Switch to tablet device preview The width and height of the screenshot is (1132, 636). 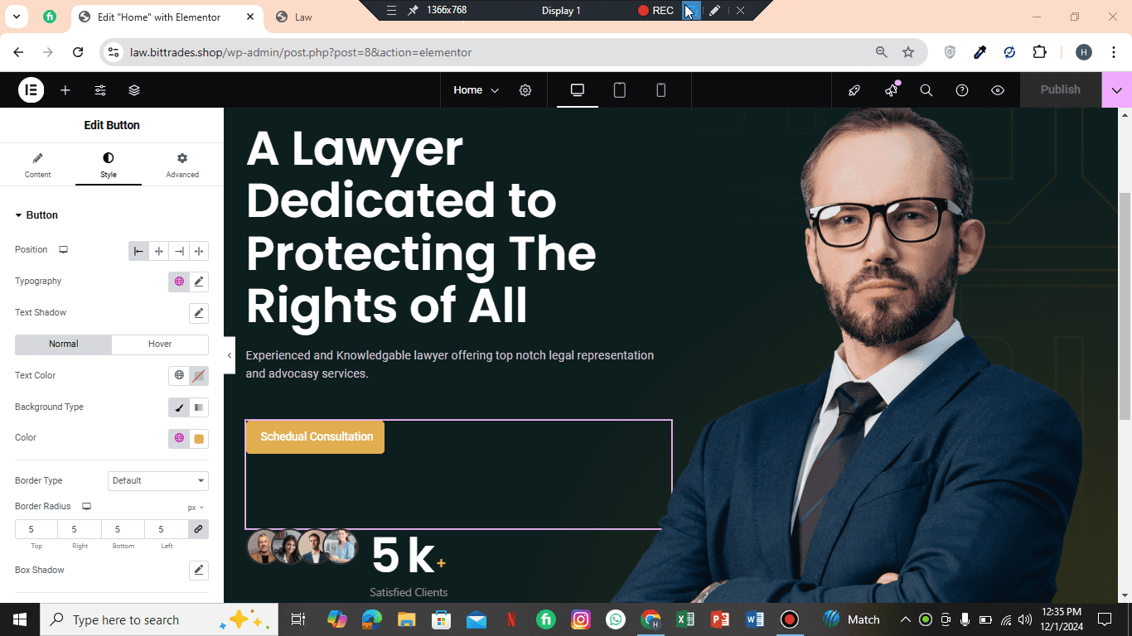pyautogui.click(x=619, y=90)
